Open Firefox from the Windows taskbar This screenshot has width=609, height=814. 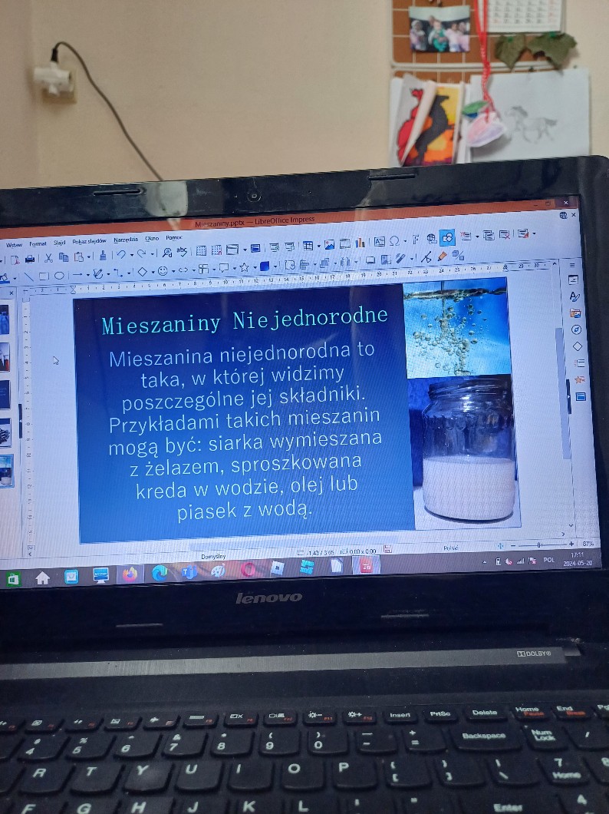[130, 574]
